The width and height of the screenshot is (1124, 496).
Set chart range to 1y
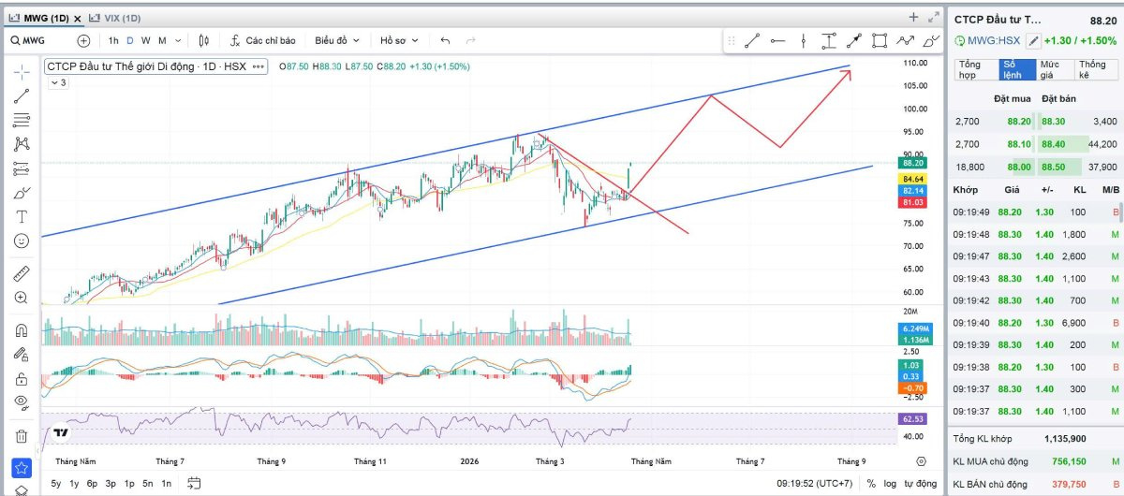pos(74,484)
